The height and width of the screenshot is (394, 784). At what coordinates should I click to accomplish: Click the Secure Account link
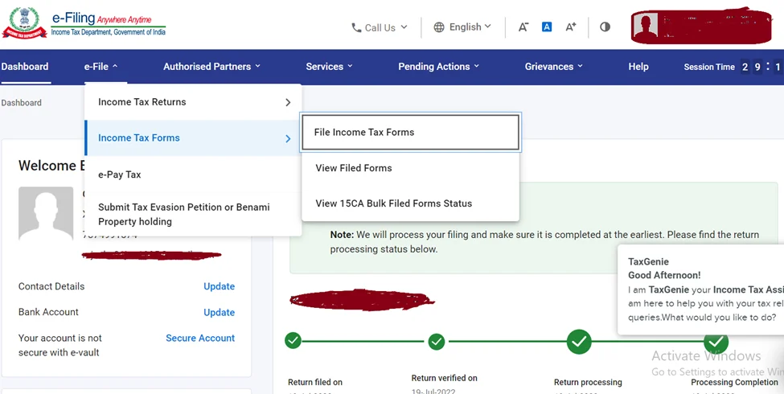[200, 338]
